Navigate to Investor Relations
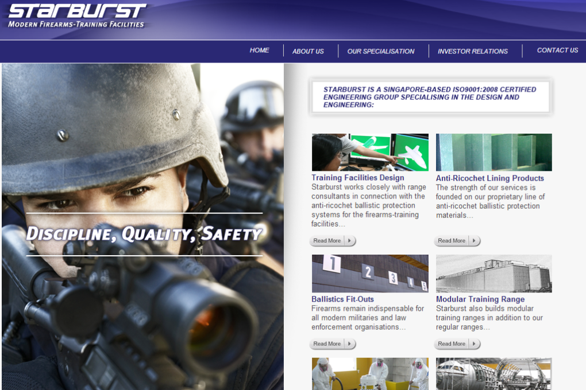 (x=472, y=51)
